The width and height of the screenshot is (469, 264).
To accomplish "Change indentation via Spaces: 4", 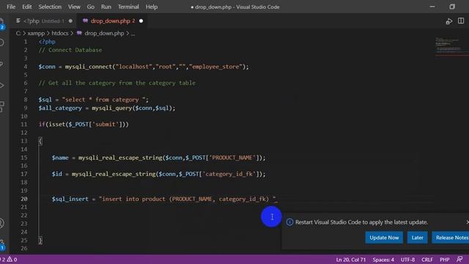I will 383,260.
